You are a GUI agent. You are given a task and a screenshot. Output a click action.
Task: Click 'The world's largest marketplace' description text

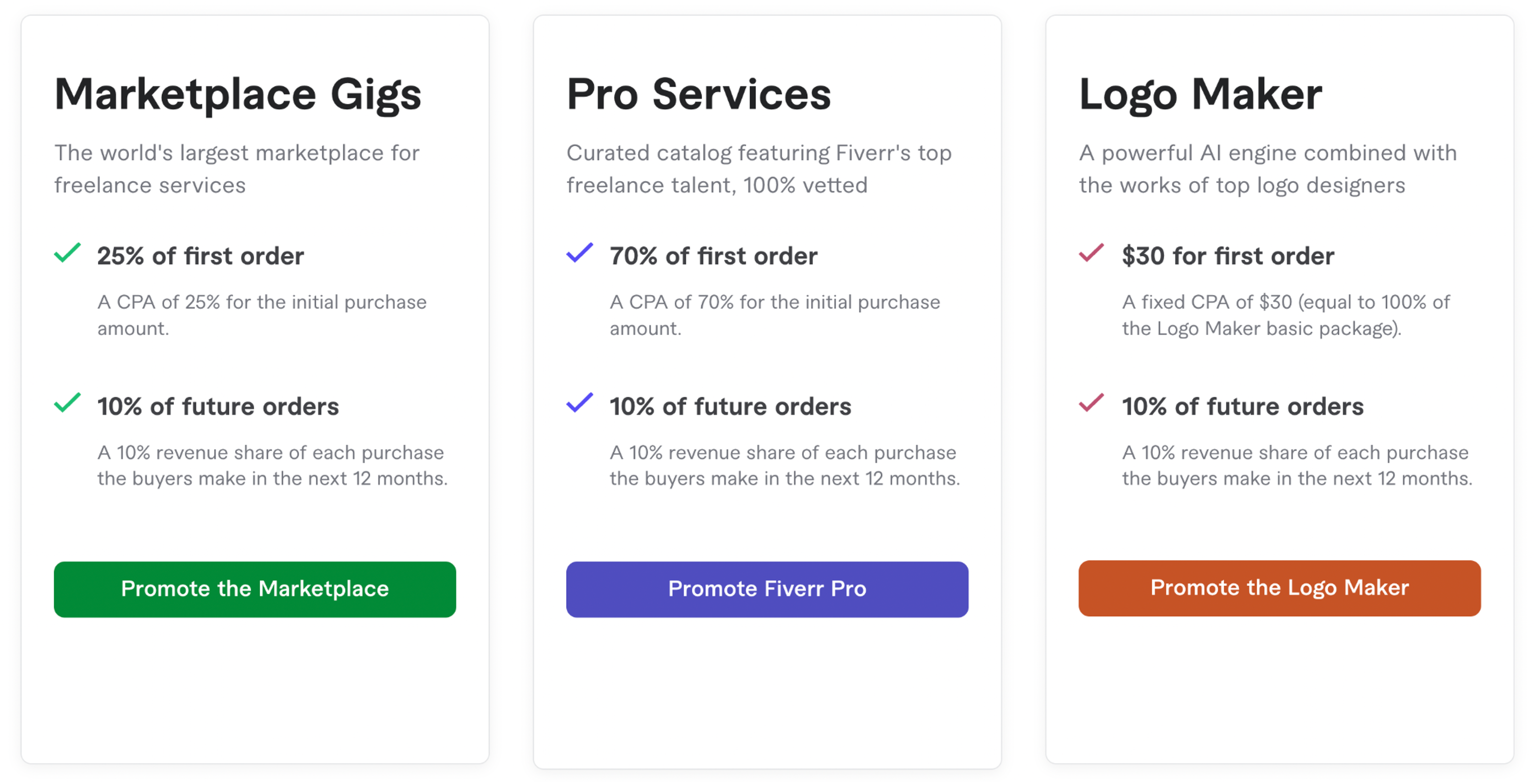coord(237,169)
